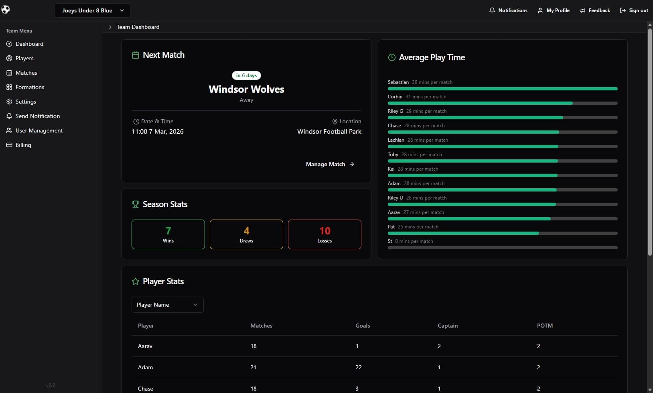Click the Manage Match link

tap(330, 164)
